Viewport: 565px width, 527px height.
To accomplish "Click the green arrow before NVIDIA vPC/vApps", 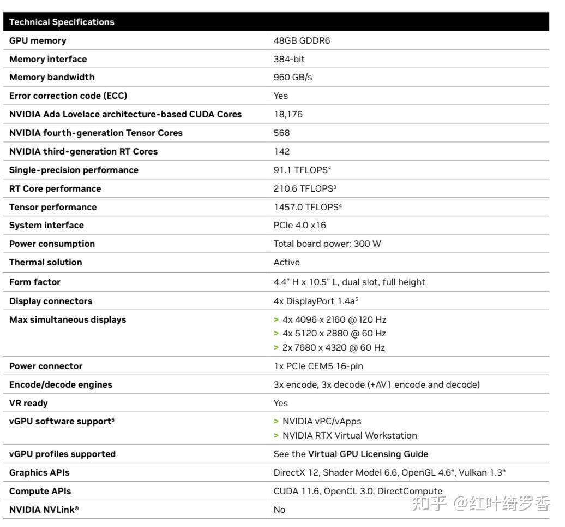I will pyautogui.click(x=277, y=421).
